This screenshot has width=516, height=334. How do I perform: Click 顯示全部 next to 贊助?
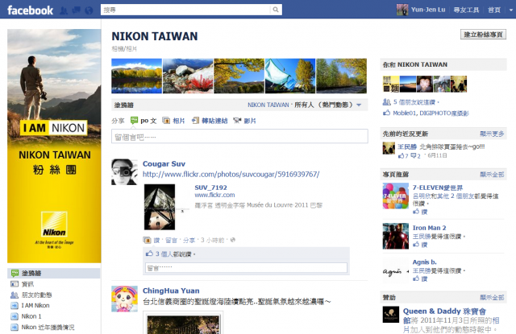[x=492, y=298]
